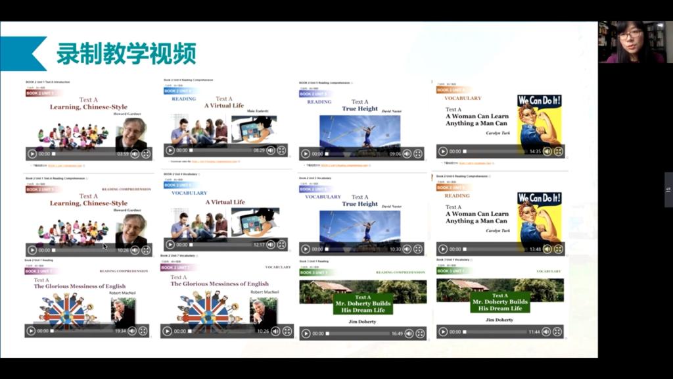Open fullscreen for 08:29 A Virtual Life video

[x=281, y=151]
